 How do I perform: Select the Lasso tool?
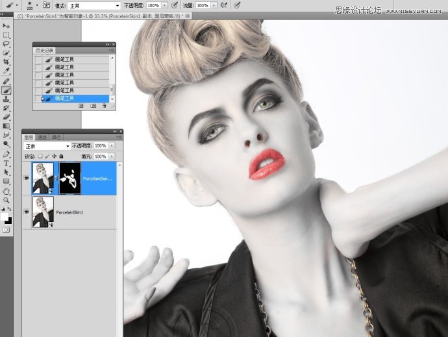pos(6,44)
